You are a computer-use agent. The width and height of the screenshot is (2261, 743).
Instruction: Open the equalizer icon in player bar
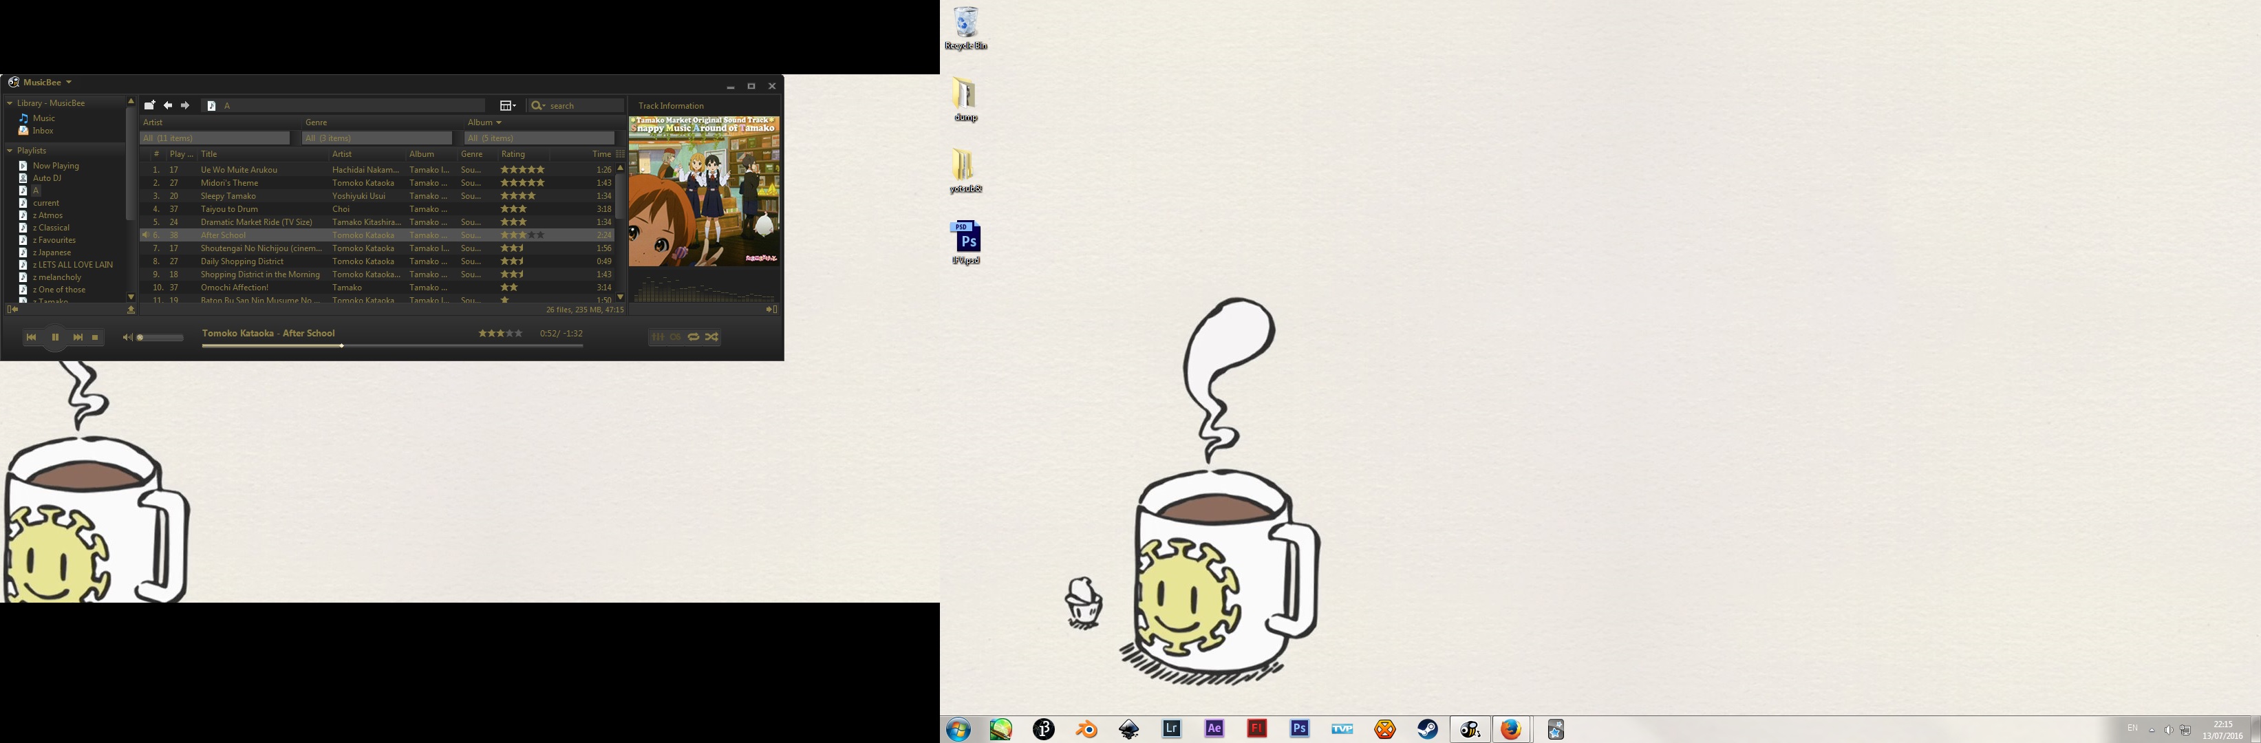(657, 337)
